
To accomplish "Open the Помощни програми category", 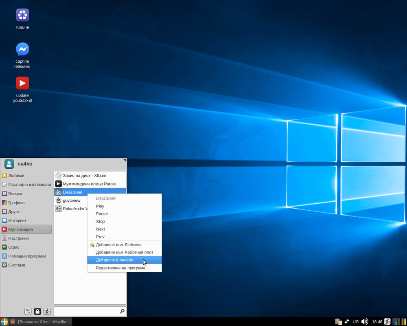I will pos(26,256).
